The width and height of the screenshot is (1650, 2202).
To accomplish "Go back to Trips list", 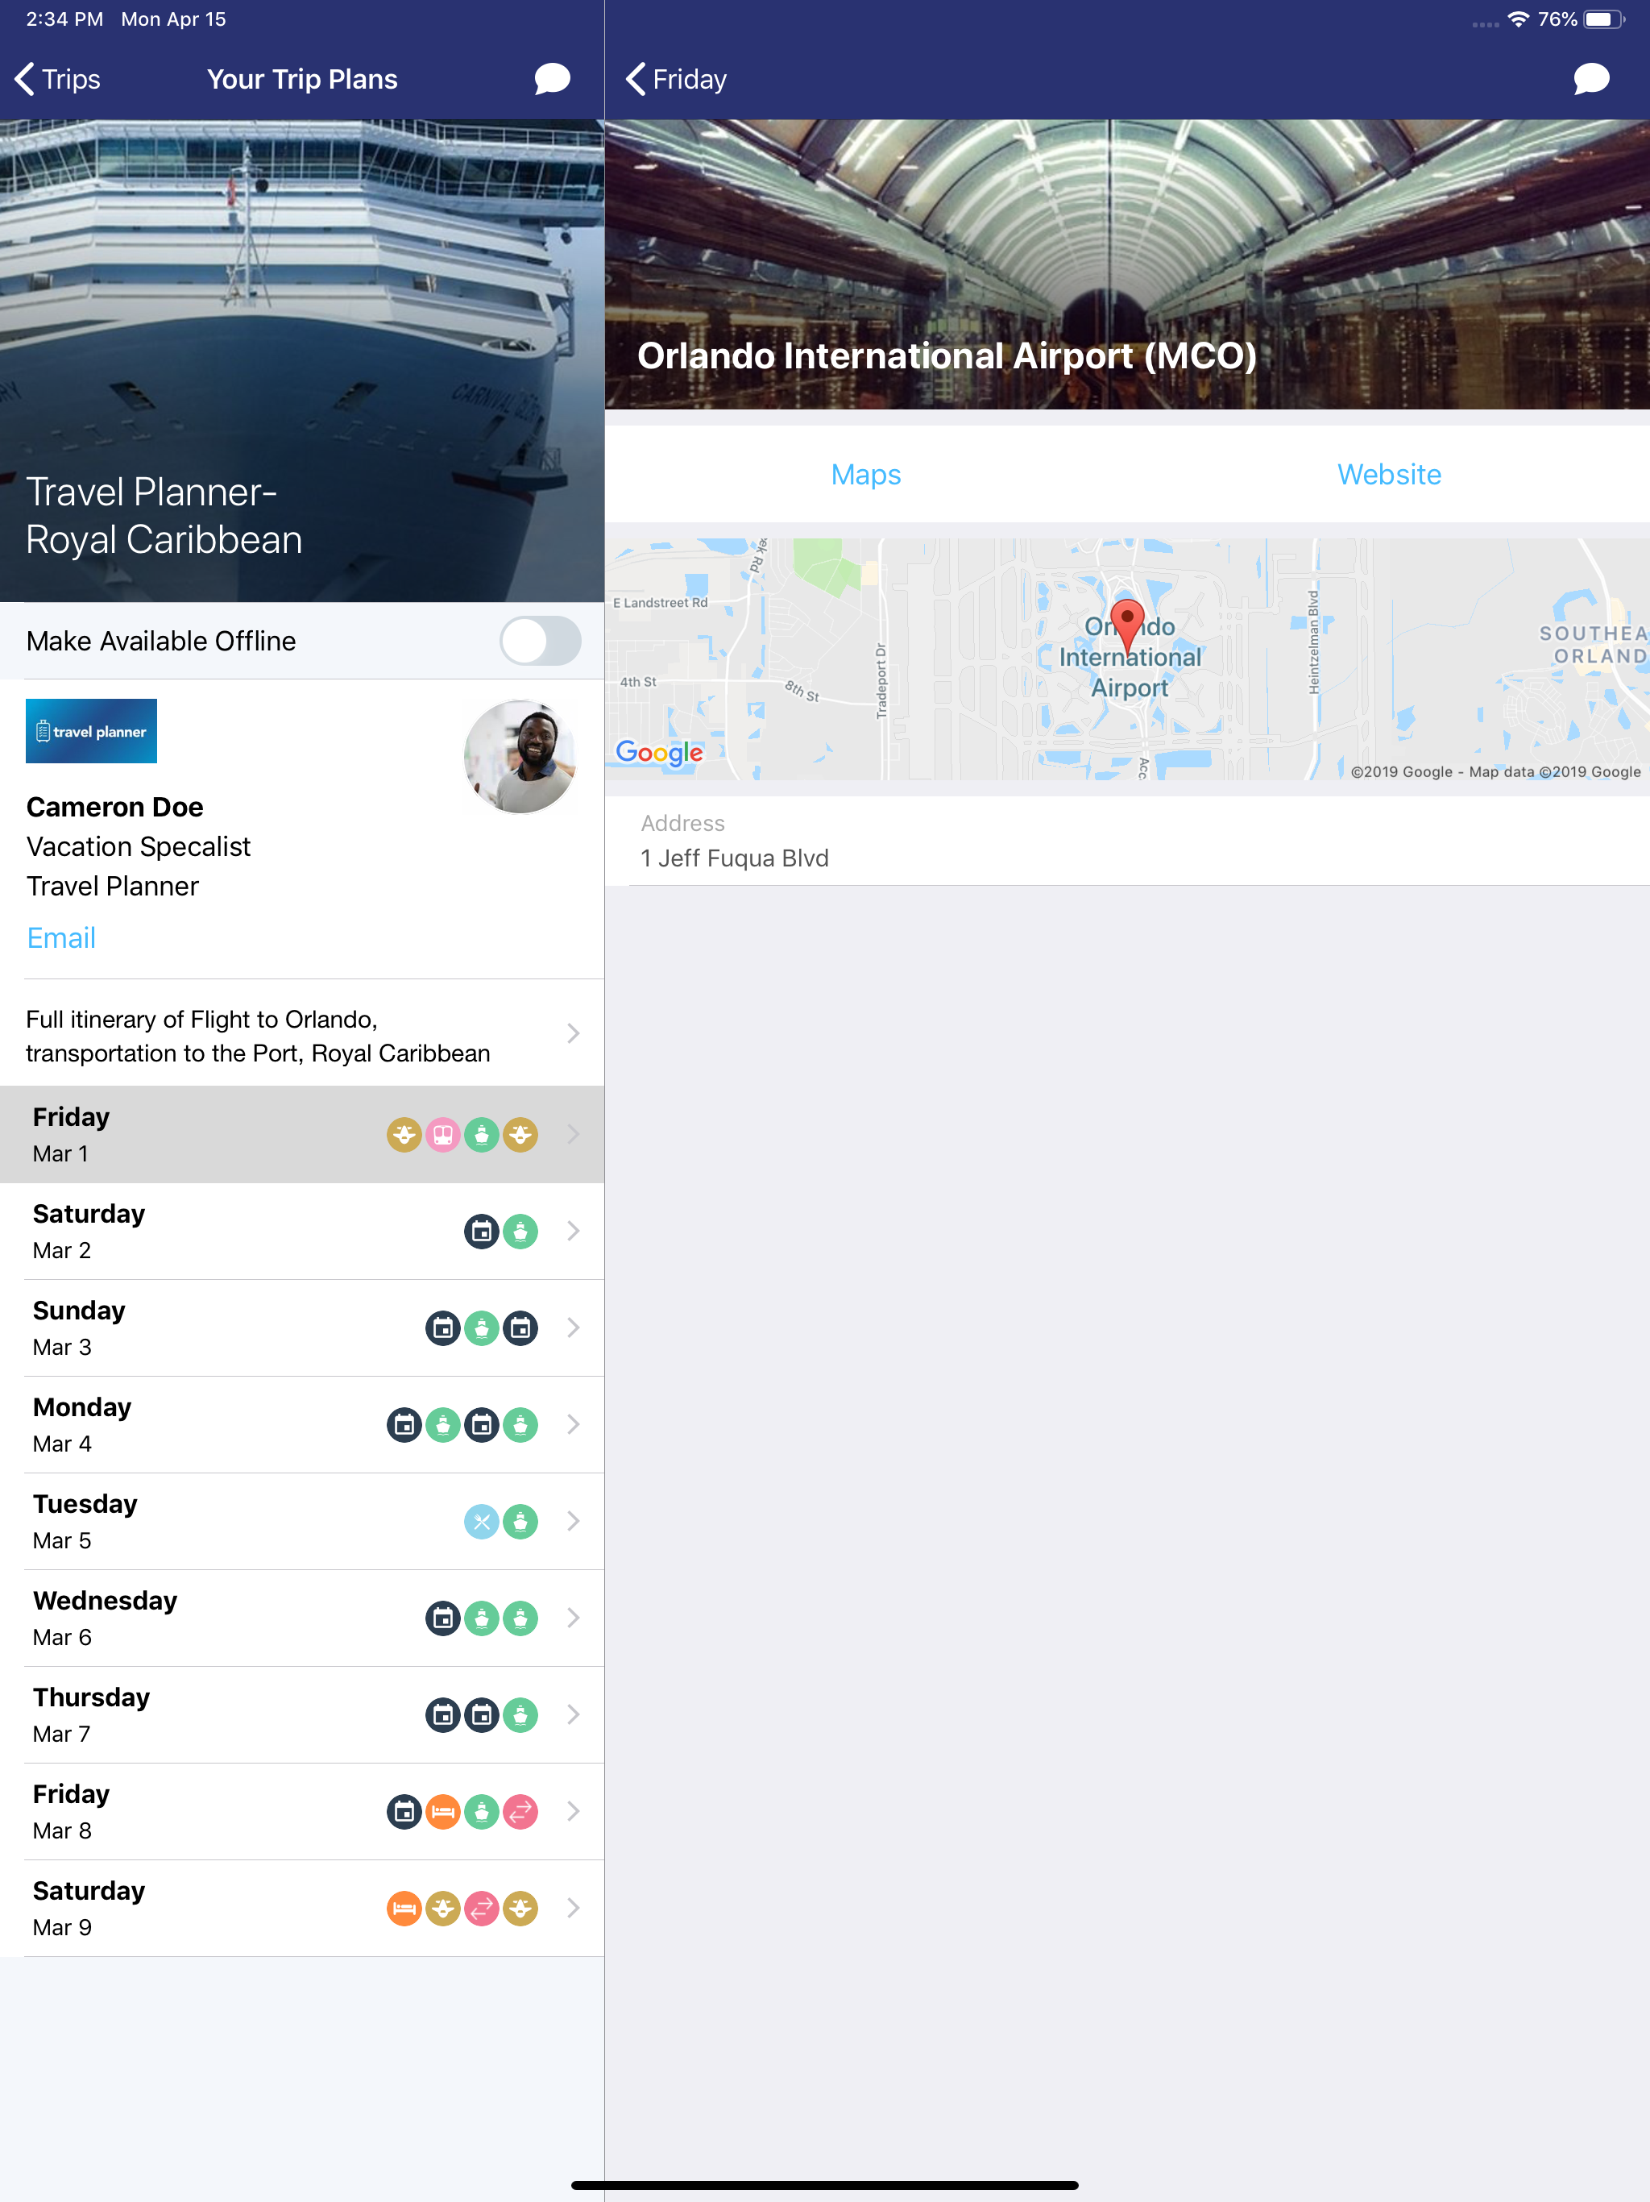I will coord(58,79).
